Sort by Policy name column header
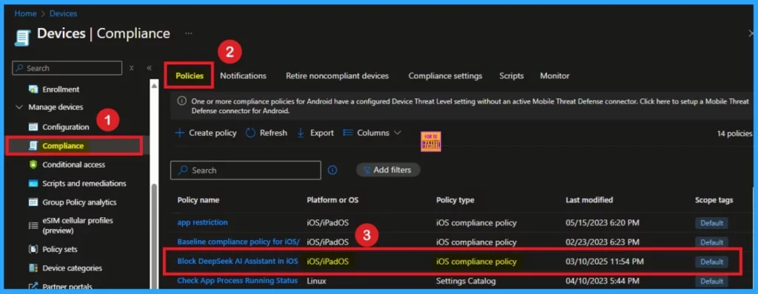The image size is (758, 294). click(198, 200)
